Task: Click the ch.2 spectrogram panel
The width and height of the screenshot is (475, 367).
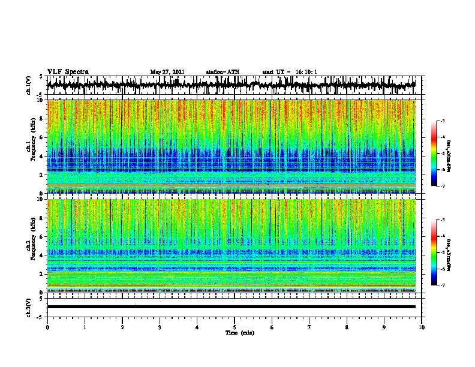Action: [x=231, y=246]
